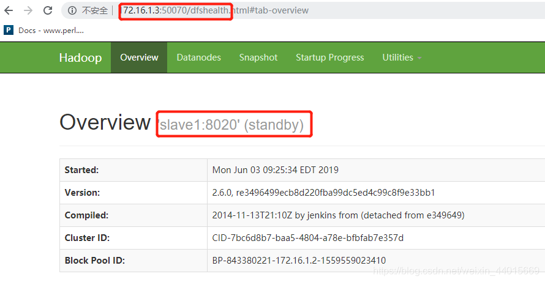Click the address bar URL field
The width and height of the screenshot is (545, 282).
(303, 10)
